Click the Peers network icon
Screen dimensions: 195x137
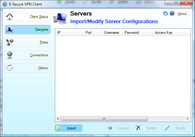point(10,42)
